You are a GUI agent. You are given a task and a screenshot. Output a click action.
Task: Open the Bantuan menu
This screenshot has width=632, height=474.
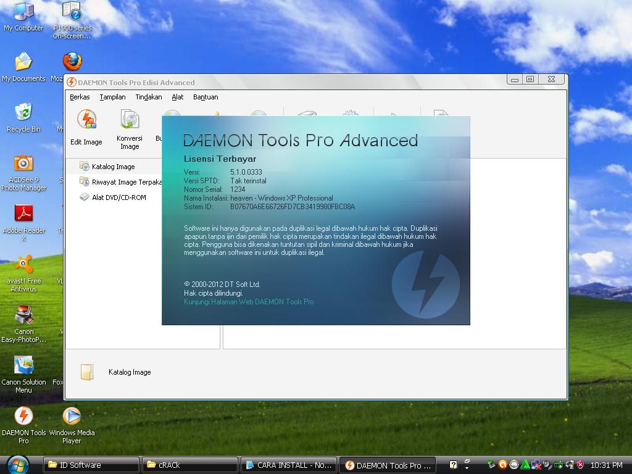click(x=206, y=97)
